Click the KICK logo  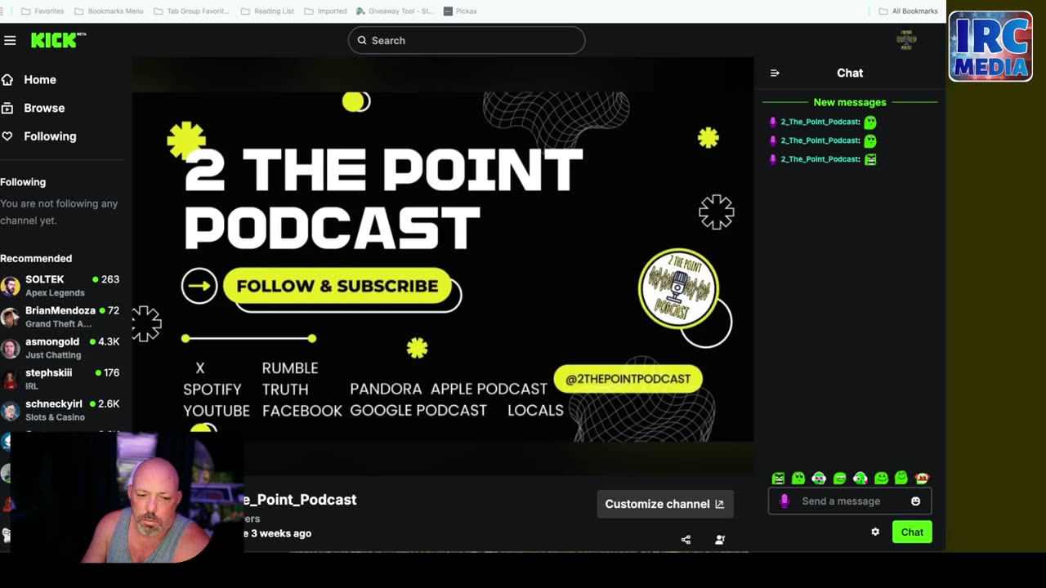[58, 40]
